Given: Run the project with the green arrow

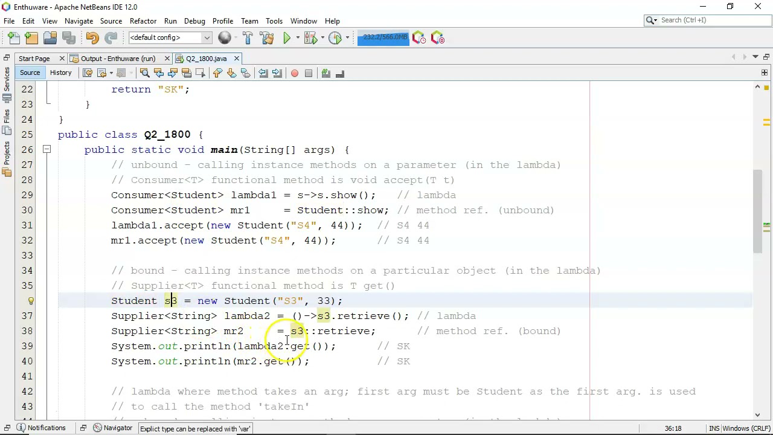Looking at the screenshot, I should pos(287,37).
